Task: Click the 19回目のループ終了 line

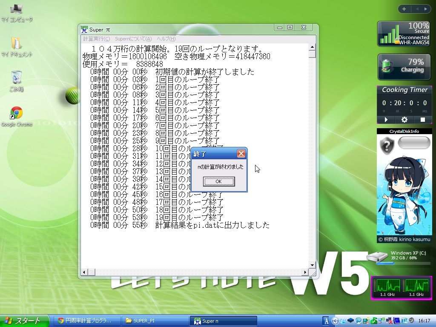Action: pos(157,217)
